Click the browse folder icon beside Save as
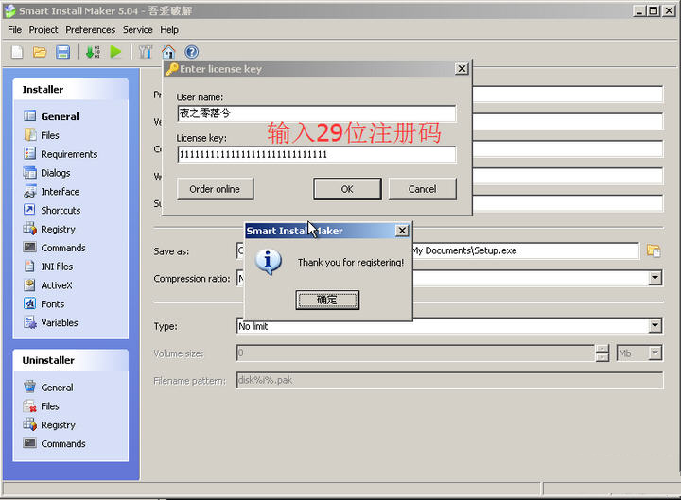The image size is (681, 500). [654, 250]
